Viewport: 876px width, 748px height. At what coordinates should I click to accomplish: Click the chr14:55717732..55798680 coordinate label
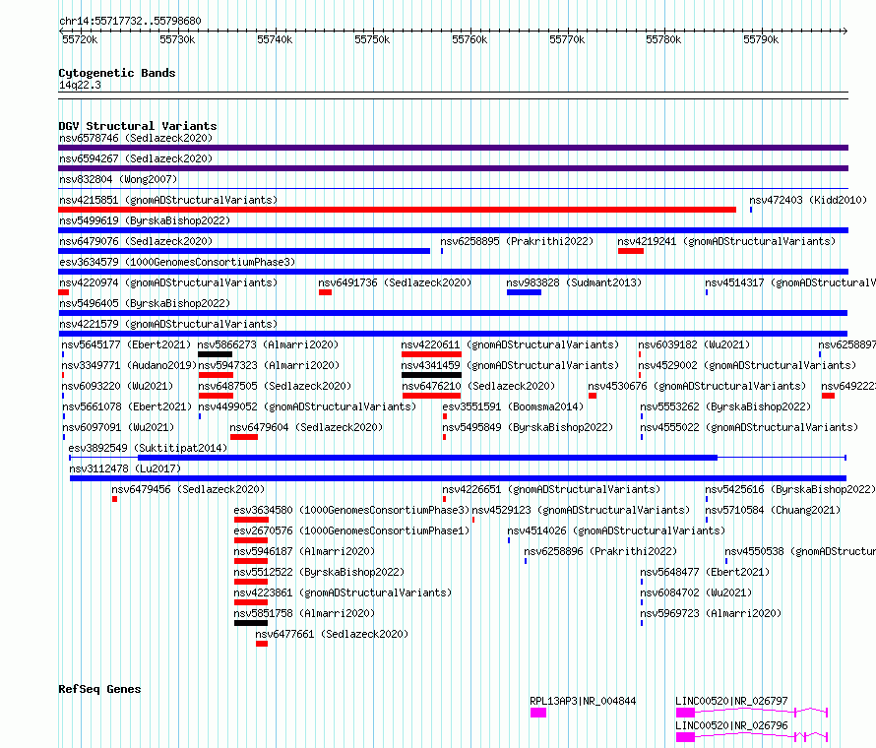click(130, 21)
